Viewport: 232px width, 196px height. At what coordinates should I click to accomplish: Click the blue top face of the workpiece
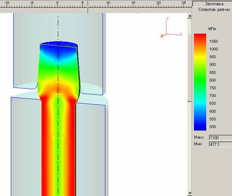click(59, 44)
